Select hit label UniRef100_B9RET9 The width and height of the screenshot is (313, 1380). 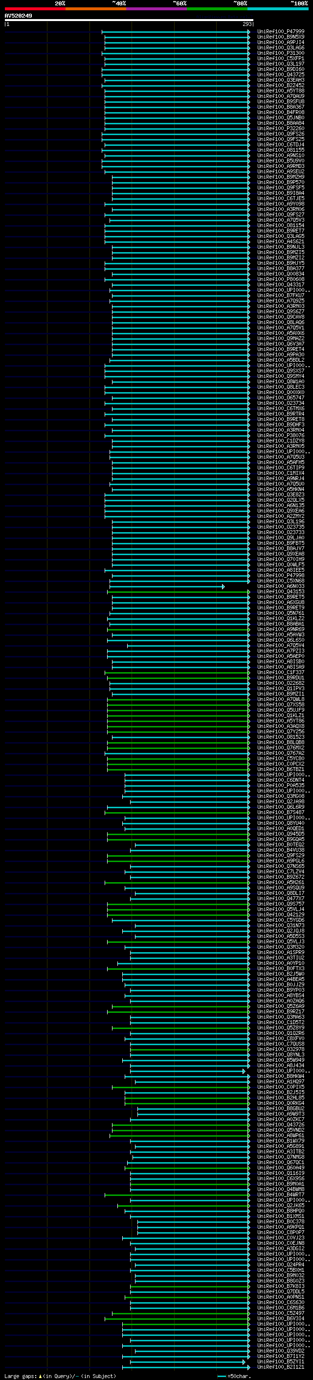pyautogui.click(x=280, y=608)
